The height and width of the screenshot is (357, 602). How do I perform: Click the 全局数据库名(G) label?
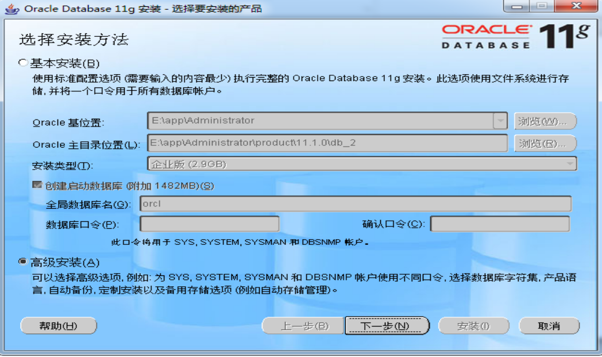[88, 205]
